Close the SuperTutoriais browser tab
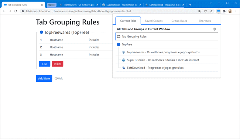Viewport: 240px width, 139px height. [x=140, y=5]
